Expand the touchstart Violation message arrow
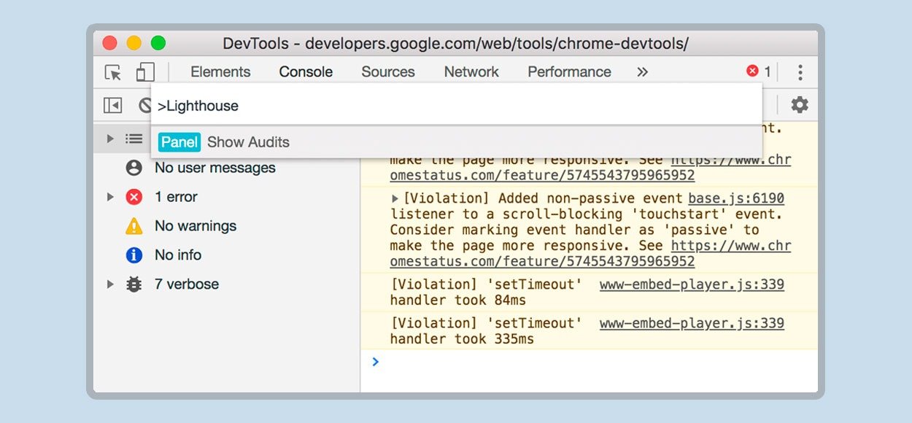912x423 pixels. [395, 198]
